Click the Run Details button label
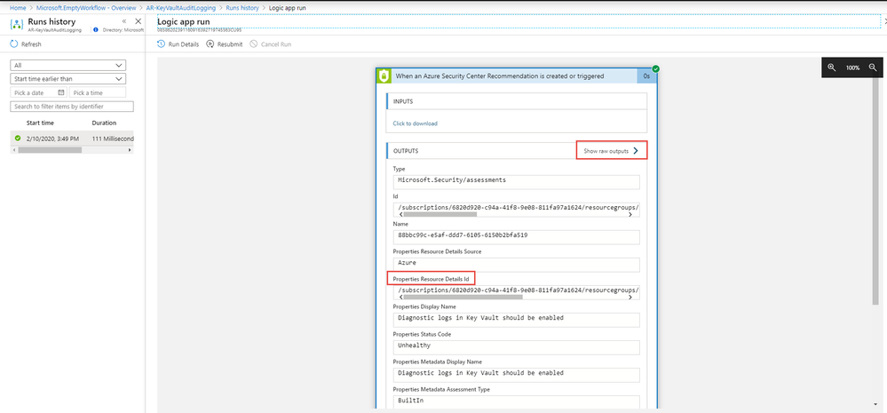This screenshot has width=887, height=413. click(184, 44)
